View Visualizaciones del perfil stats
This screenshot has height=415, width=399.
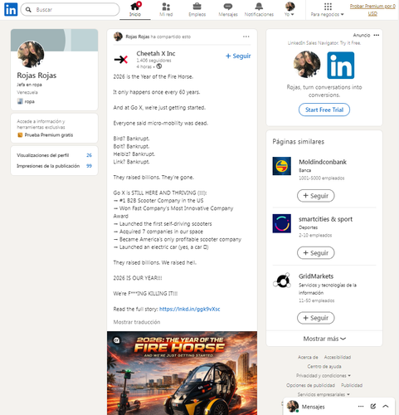click(x=54, y=155)
